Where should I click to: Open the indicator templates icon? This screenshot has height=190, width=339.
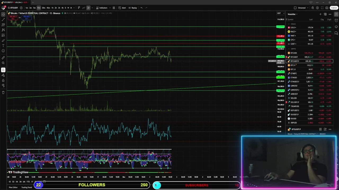tap(114, 8)
